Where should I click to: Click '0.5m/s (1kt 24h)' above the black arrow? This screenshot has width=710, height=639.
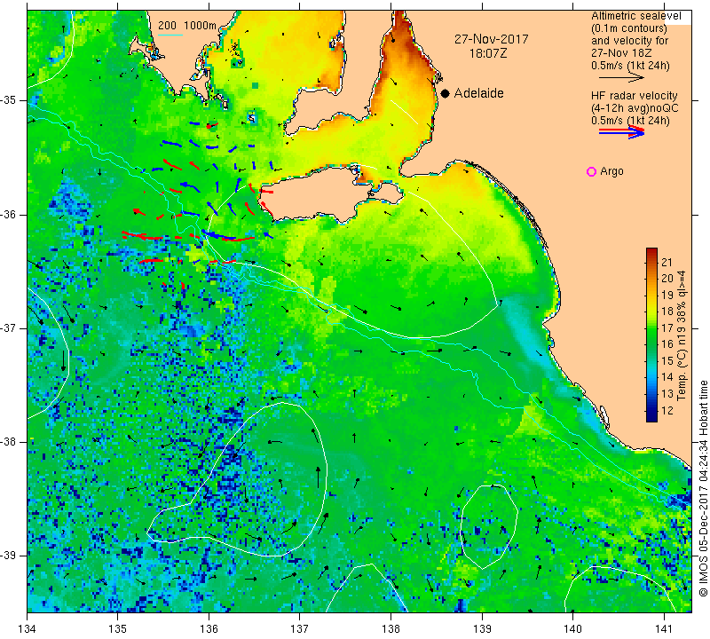[630, 66]
